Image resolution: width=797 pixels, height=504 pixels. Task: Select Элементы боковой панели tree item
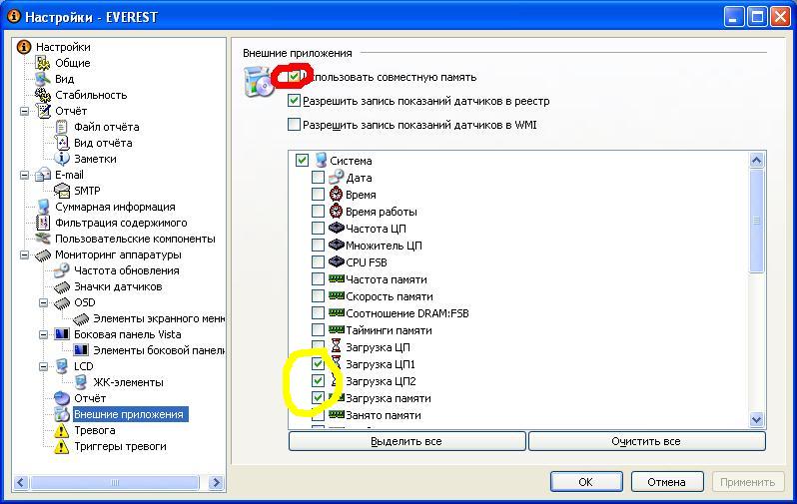[159, 350]
